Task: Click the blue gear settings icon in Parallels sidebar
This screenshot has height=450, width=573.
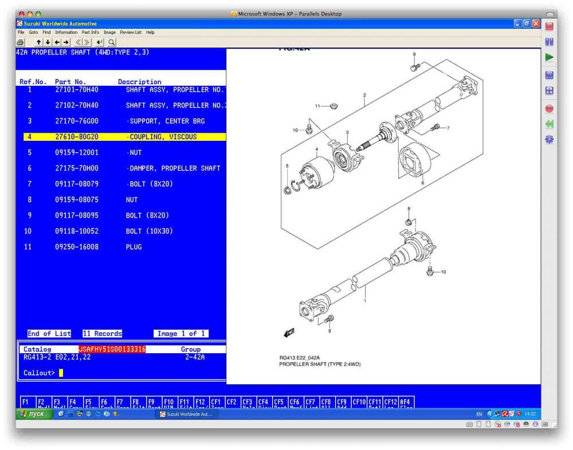Action: (550, 140)
